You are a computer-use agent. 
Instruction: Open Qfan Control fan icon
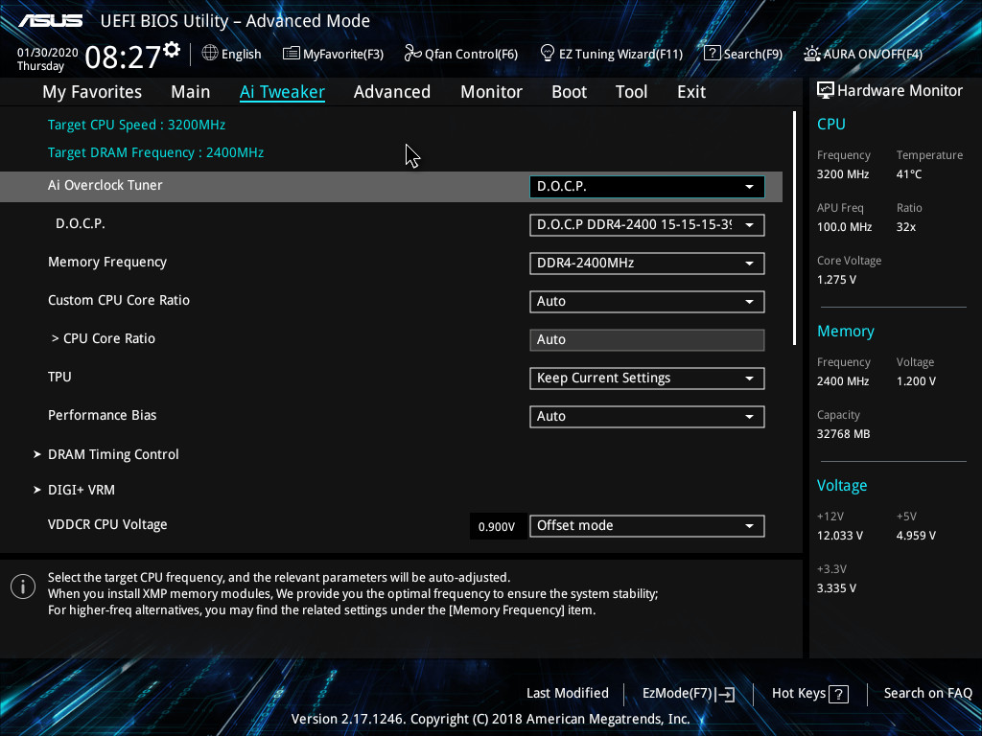(x=412, y=54)
